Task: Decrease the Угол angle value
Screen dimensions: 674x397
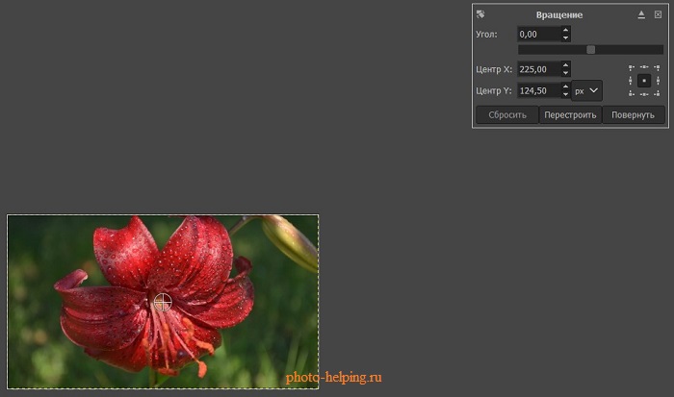Action: (x=566, y=38)
